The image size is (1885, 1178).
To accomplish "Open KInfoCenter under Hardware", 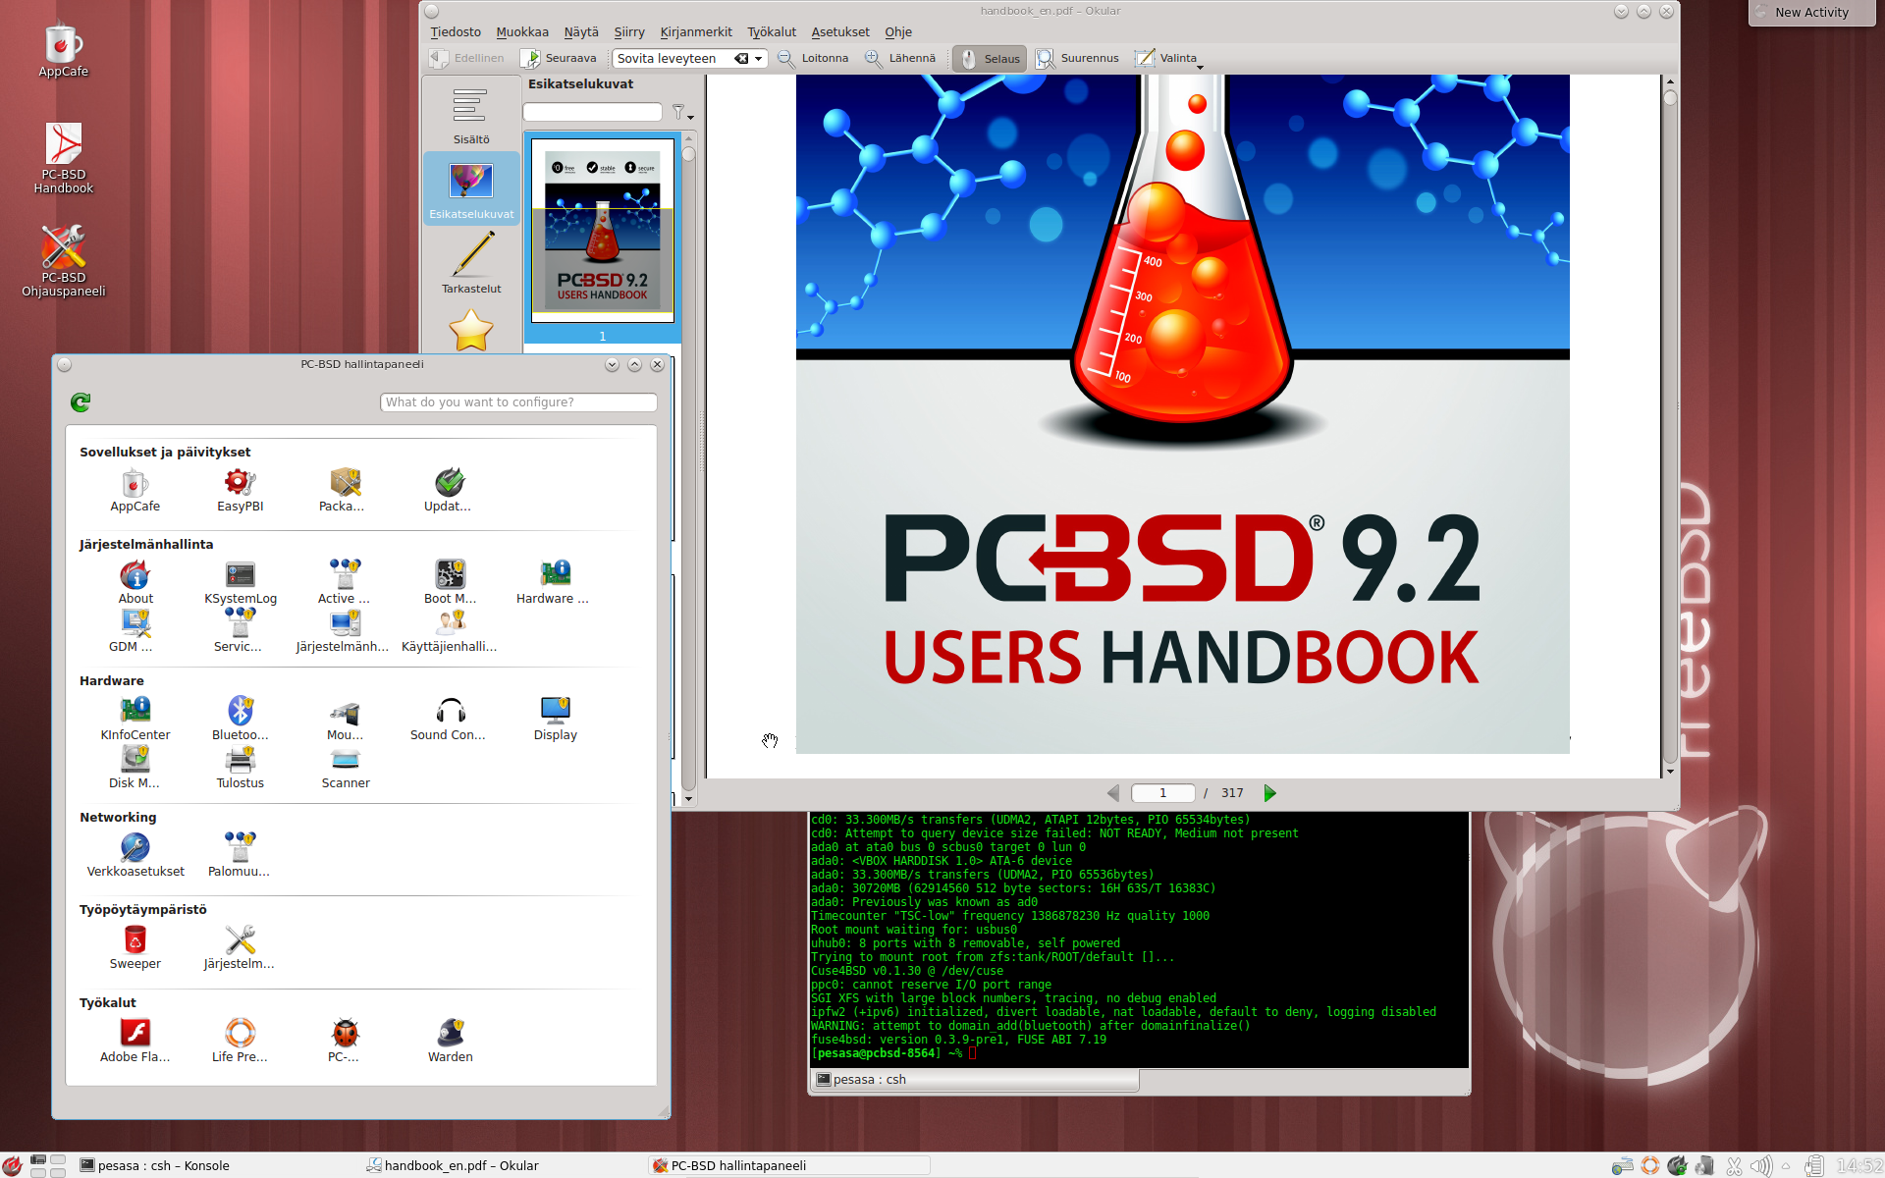I will click(x=135, y=719).
